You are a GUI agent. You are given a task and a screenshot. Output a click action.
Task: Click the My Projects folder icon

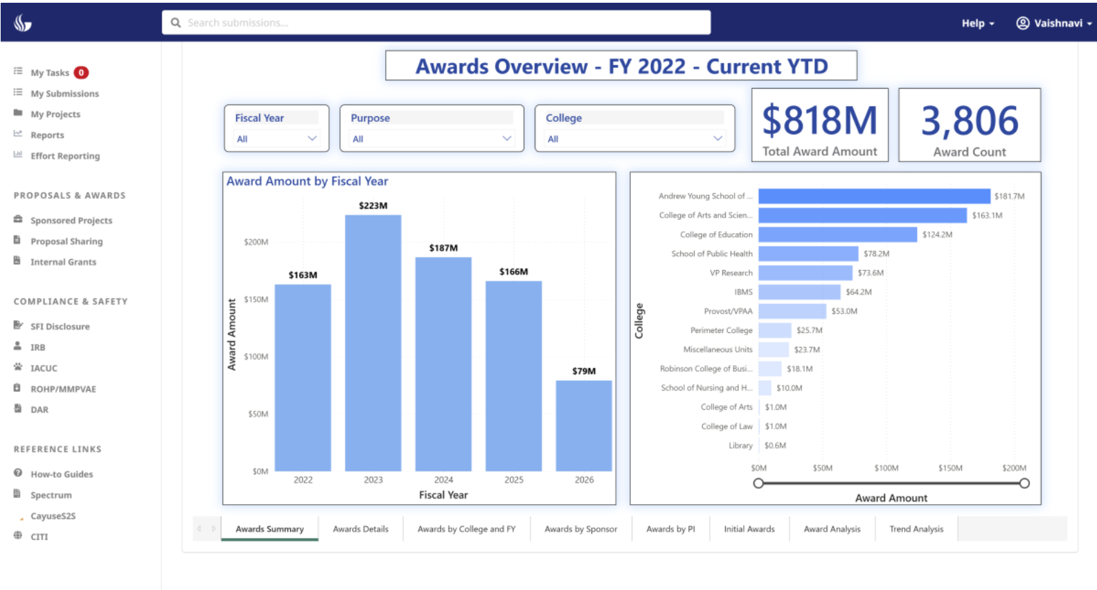(18, 114)
